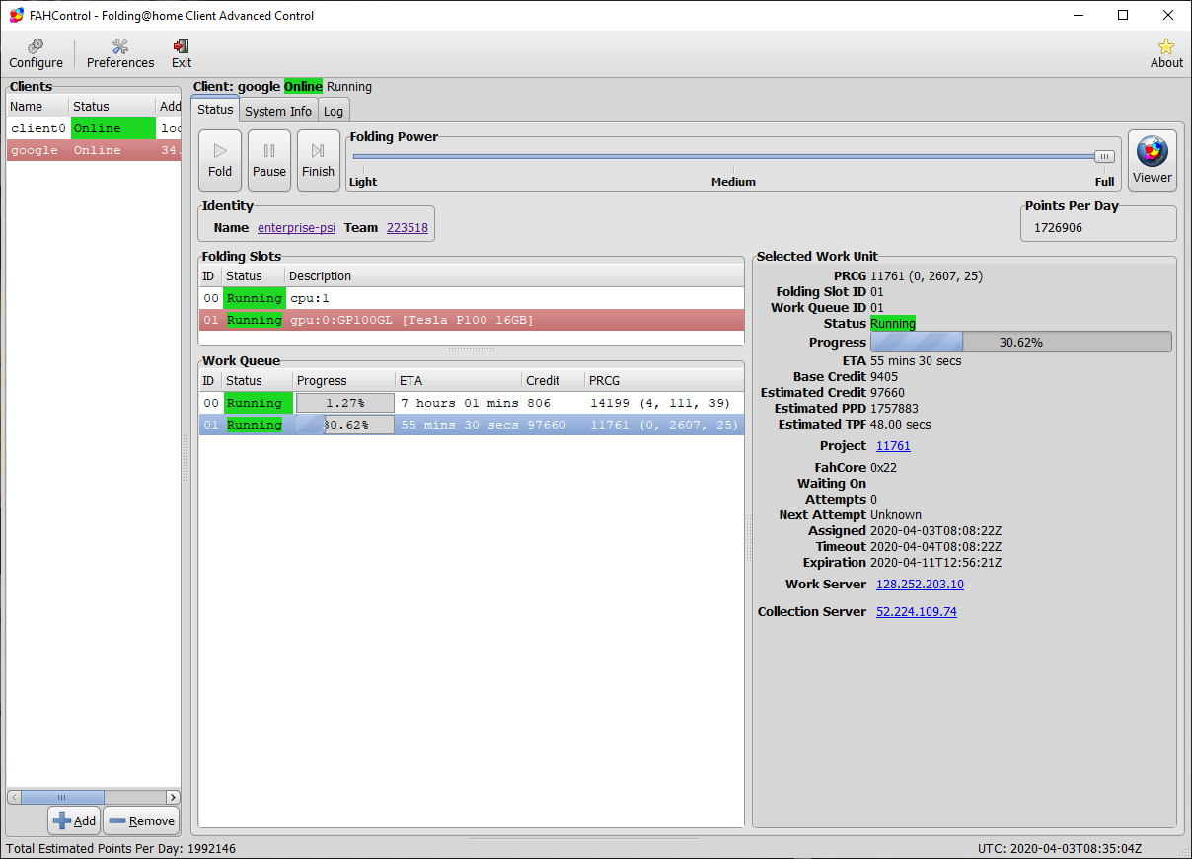Sort Work Queue by ETA column
1192x859 pixels.
tap(458, 381)
